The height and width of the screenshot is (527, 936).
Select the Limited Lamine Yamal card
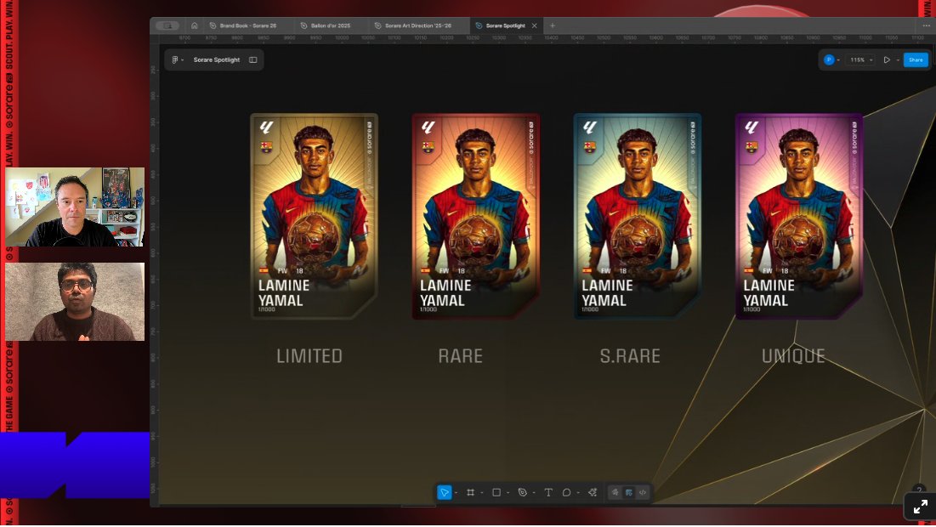(314, 217)
